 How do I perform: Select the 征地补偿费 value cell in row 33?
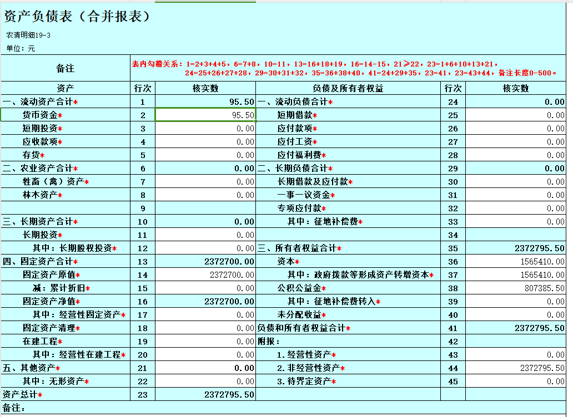coord(516,221)
